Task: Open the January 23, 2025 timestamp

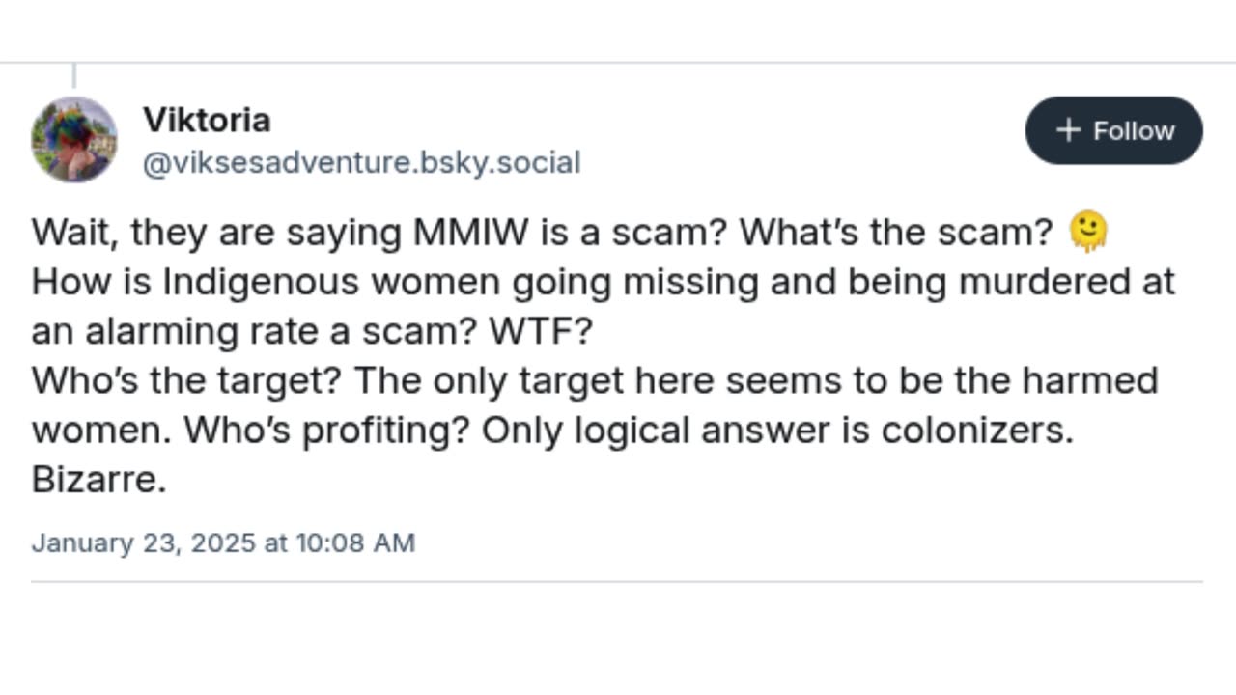Action: click(223, 542)
